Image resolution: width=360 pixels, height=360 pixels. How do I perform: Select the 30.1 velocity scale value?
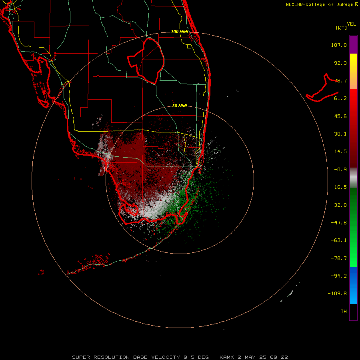point(340,134)
